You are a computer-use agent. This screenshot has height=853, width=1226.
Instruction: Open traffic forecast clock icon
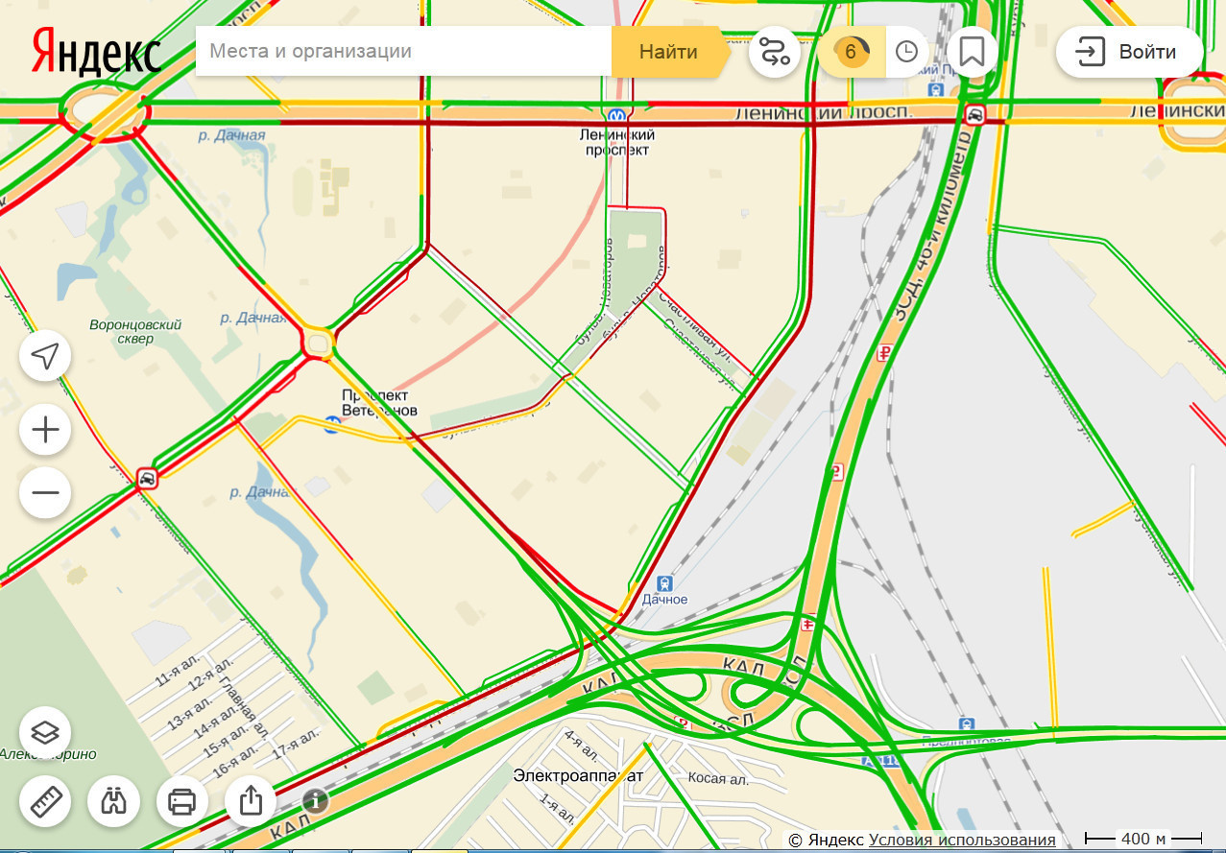pyautogui.click(x=906, y=52)
